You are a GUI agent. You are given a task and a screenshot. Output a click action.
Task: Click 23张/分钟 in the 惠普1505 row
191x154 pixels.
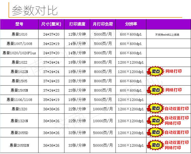pyautogui.click(x=77, y=81)
